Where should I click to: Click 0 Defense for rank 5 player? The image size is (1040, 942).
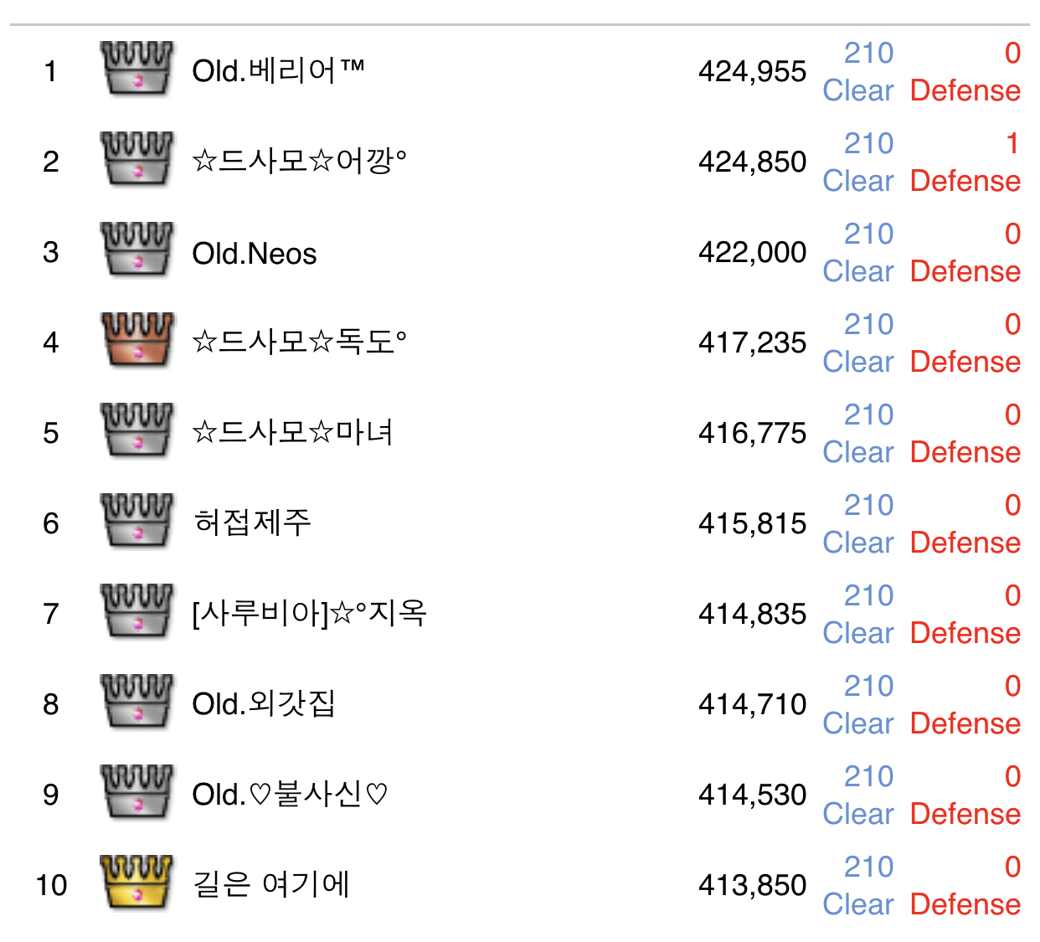click(965, 434)
